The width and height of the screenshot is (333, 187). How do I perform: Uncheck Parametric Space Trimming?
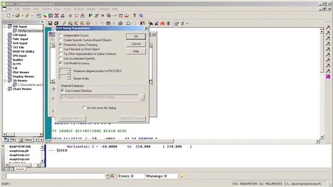pyautogui.click(x=60, y=45)
